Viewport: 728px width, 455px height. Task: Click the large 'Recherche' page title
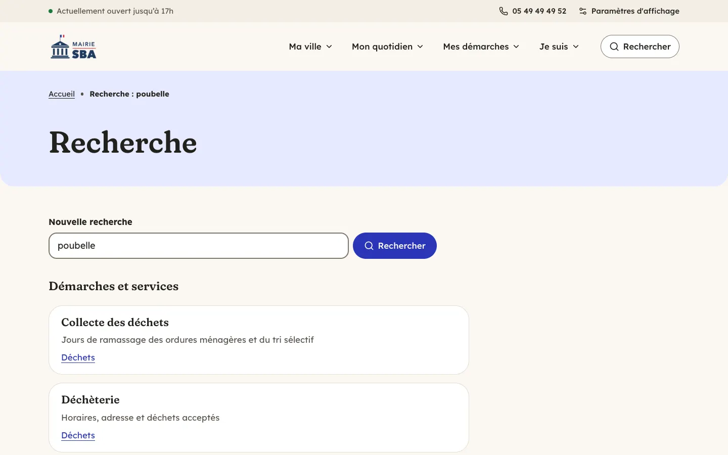click(123, 143)
